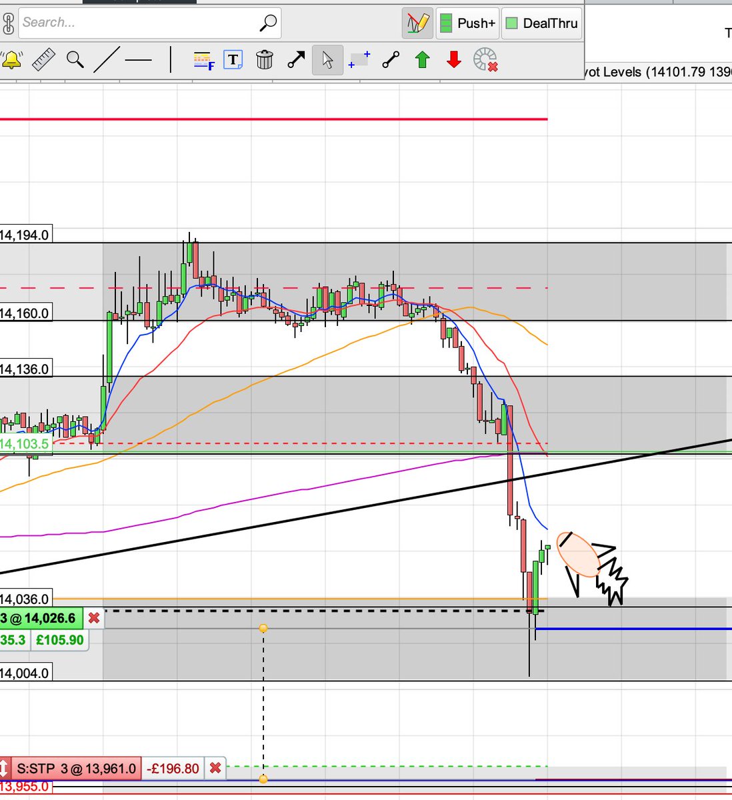Select the mouse pointer tool
The width and height of the screenshot is (732, 800).
[x=327, y=60]
